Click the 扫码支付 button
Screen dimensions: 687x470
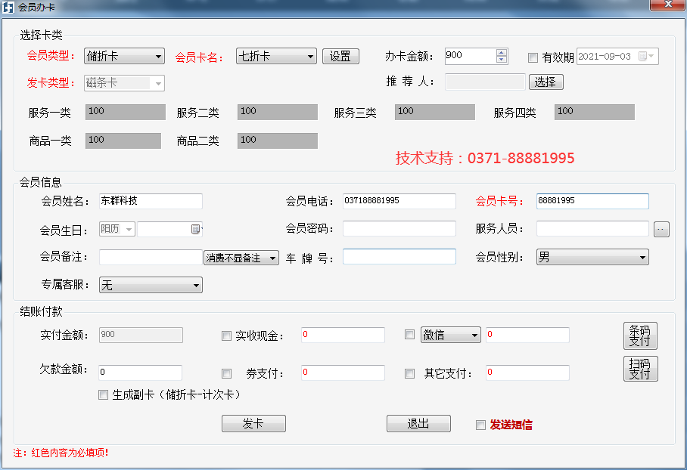pyautogui.click(x=640, y=369)
